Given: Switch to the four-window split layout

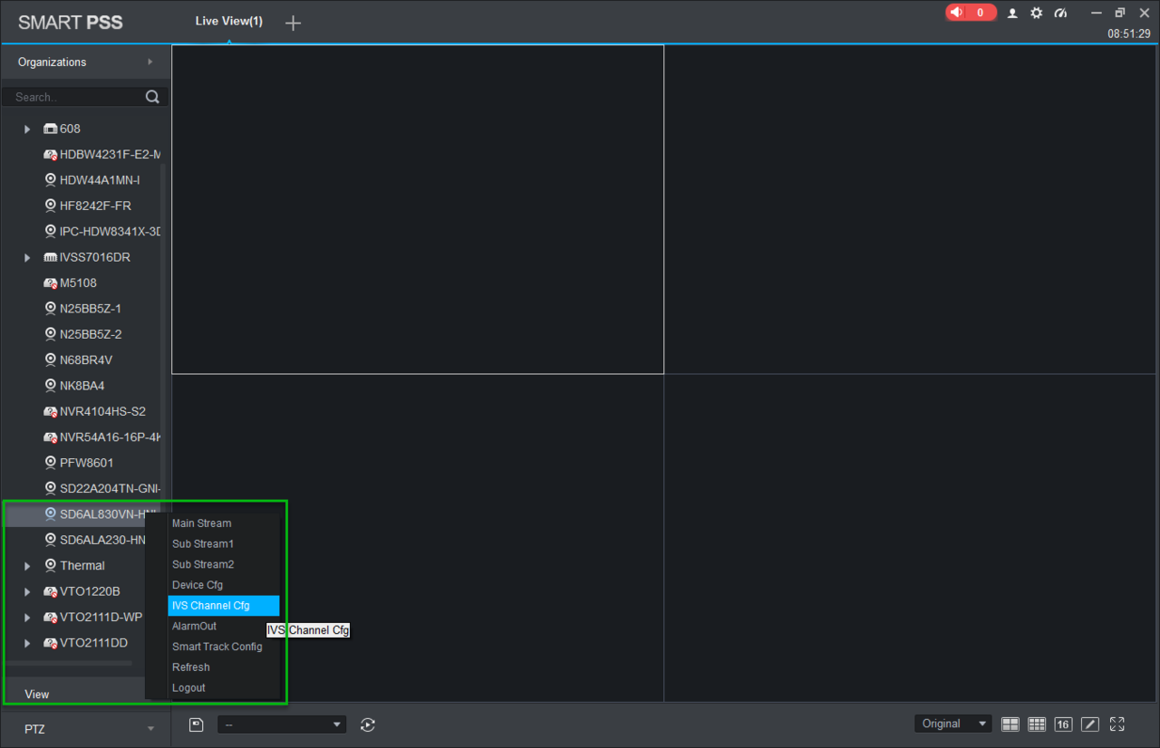Looking at the screenshot, I should coord(1010,724).
